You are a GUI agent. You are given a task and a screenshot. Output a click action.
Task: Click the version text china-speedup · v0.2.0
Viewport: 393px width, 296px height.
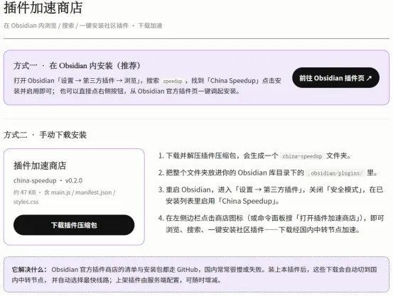point(48,180)
